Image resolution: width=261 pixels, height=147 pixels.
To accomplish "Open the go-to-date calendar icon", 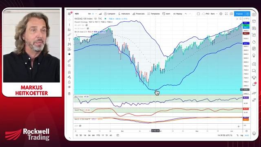I will coord(118,135).
